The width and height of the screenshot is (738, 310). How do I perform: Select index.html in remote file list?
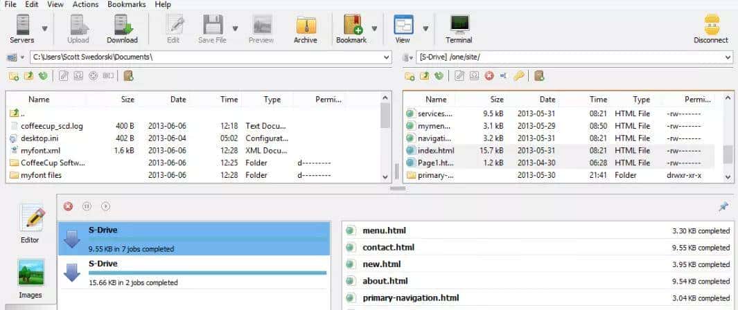point(436,150)
